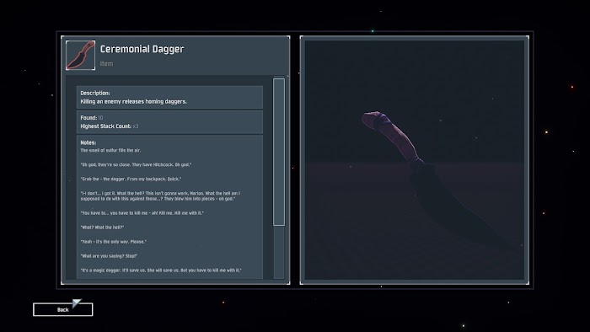Click the "Description:" heading
Screen dimensions: 590x332
(x=94, y=93)
